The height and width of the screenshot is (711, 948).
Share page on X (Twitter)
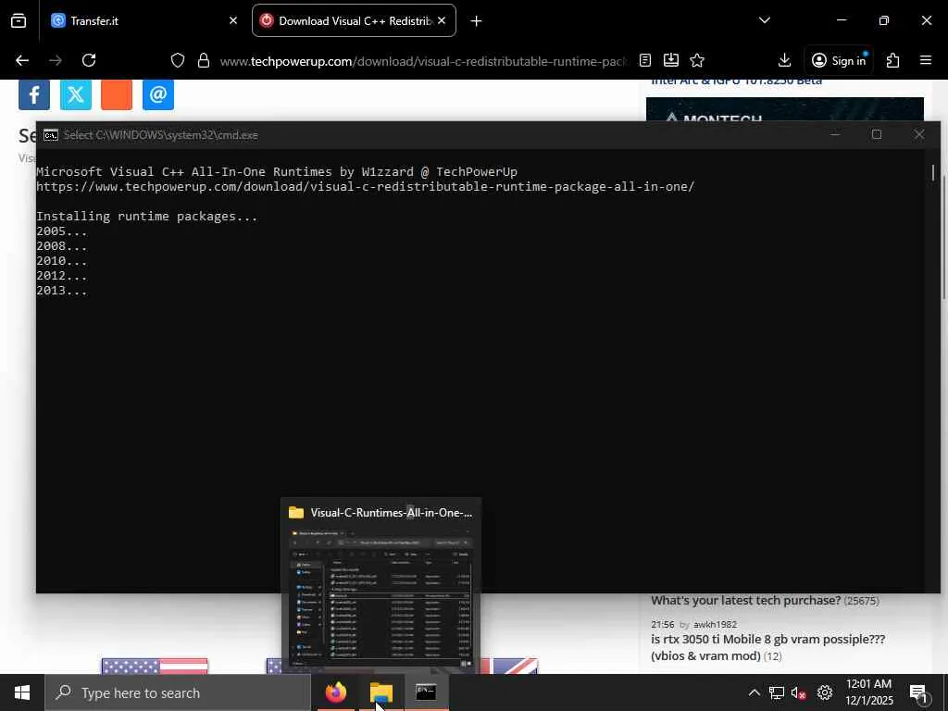[76, 95]
